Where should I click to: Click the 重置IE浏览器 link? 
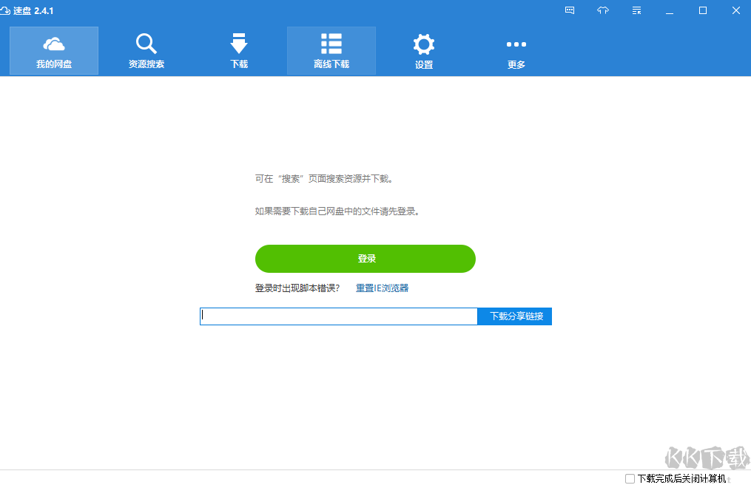click(x=383, y=288)
